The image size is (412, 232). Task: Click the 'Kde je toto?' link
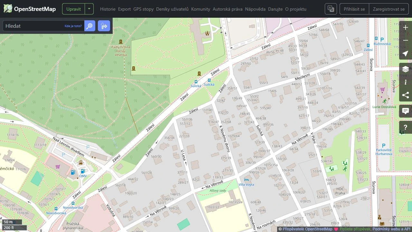[x=73, y=26]
